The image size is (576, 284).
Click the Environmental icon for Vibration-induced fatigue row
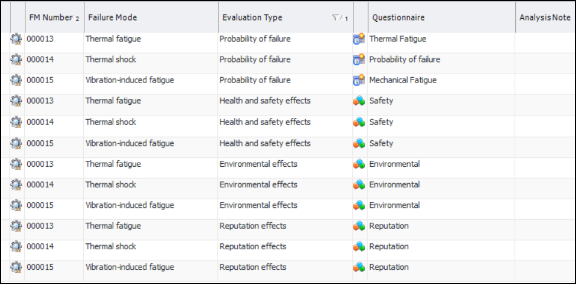click(x=359, y=206)
